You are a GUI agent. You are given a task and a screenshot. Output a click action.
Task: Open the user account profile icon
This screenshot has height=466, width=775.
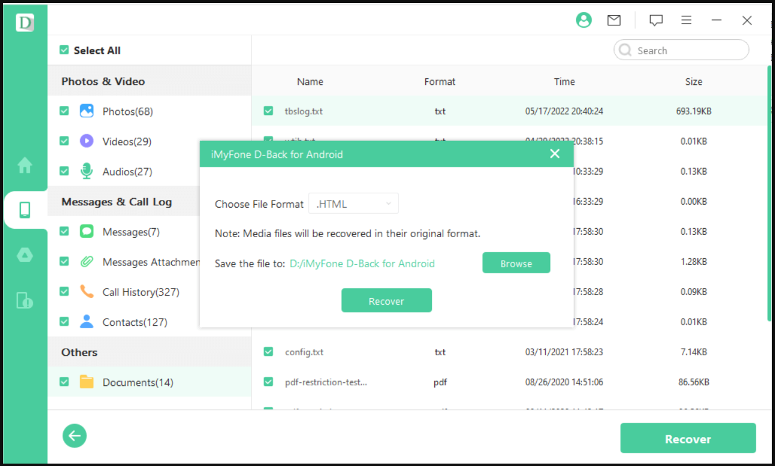pyautogui.click(x=584, y=20)
